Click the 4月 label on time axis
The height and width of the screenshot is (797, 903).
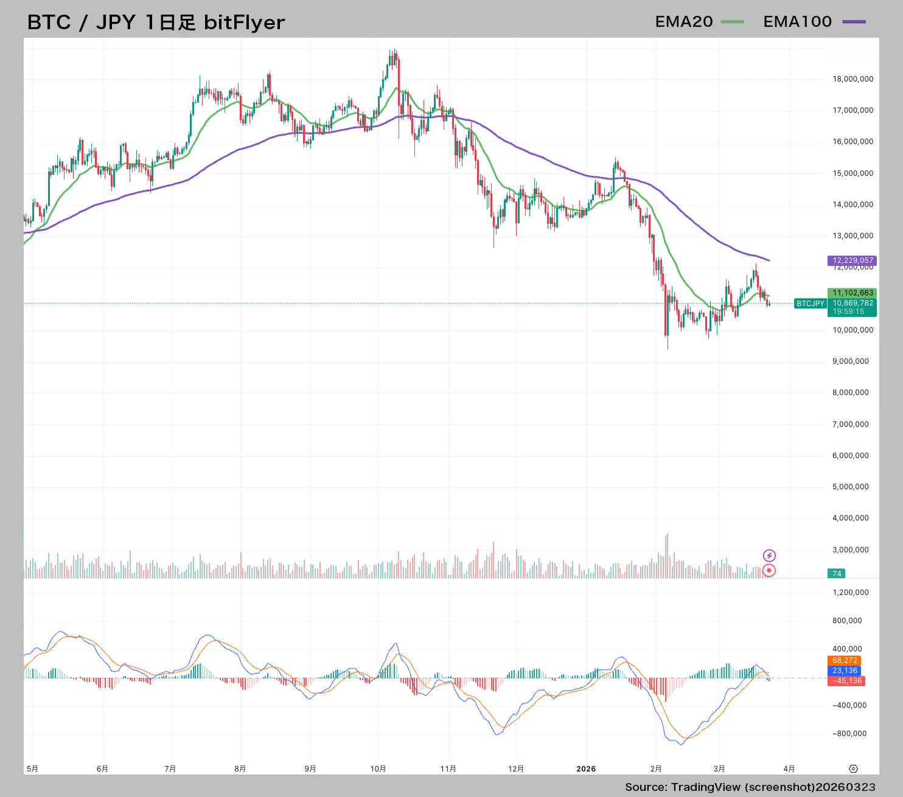[x=789, y=769]
